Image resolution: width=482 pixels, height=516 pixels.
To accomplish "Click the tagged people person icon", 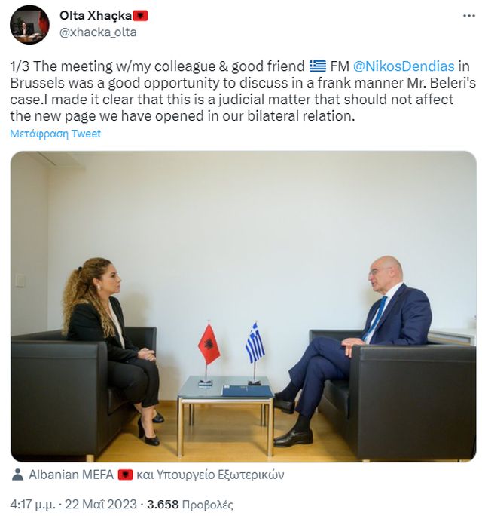I will pos(17,475).
